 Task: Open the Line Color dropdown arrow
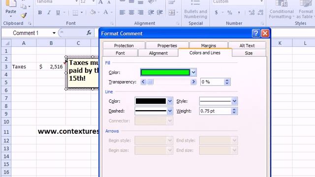point(170,101)
